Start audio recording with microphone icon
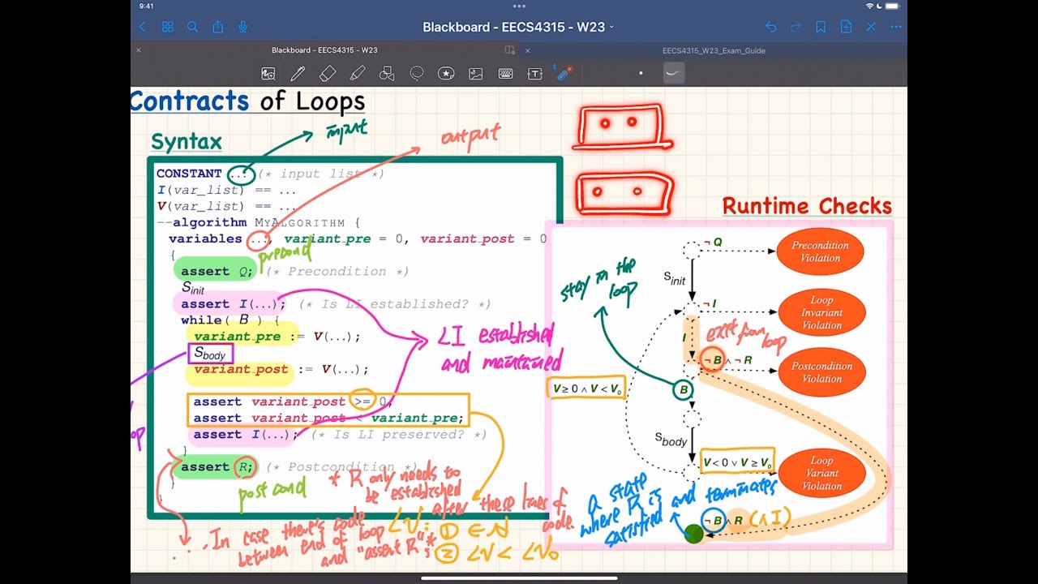Image resolution: width=1038 pixels, height=584 pixels. [x=242, y=27]
